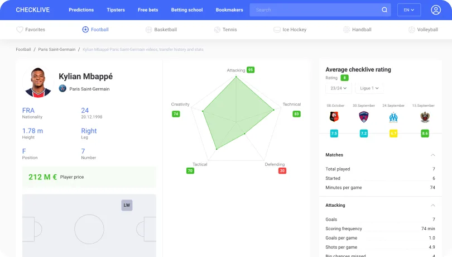
Task: Click the Tennis sport icon
Action: [217, 30]
